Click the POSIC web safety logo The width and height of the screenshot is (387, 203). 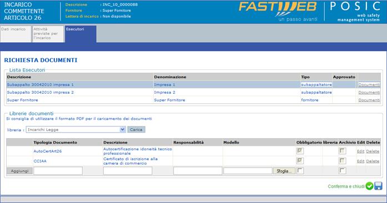[355, 11]
